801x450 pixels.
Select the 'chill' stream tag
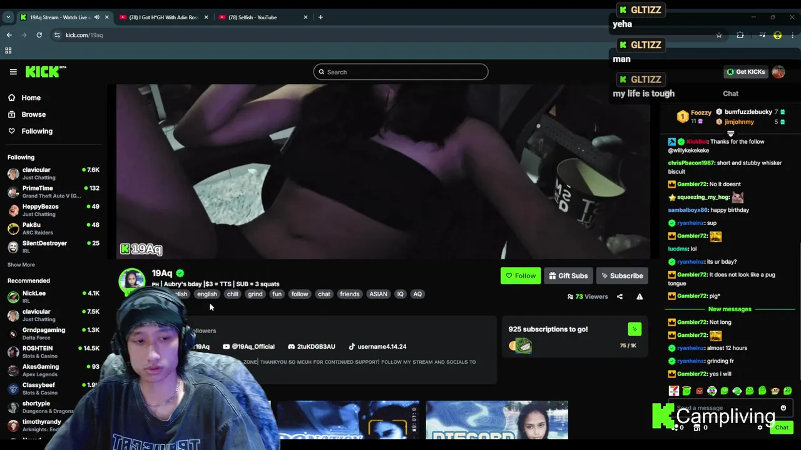pos(232,294)
